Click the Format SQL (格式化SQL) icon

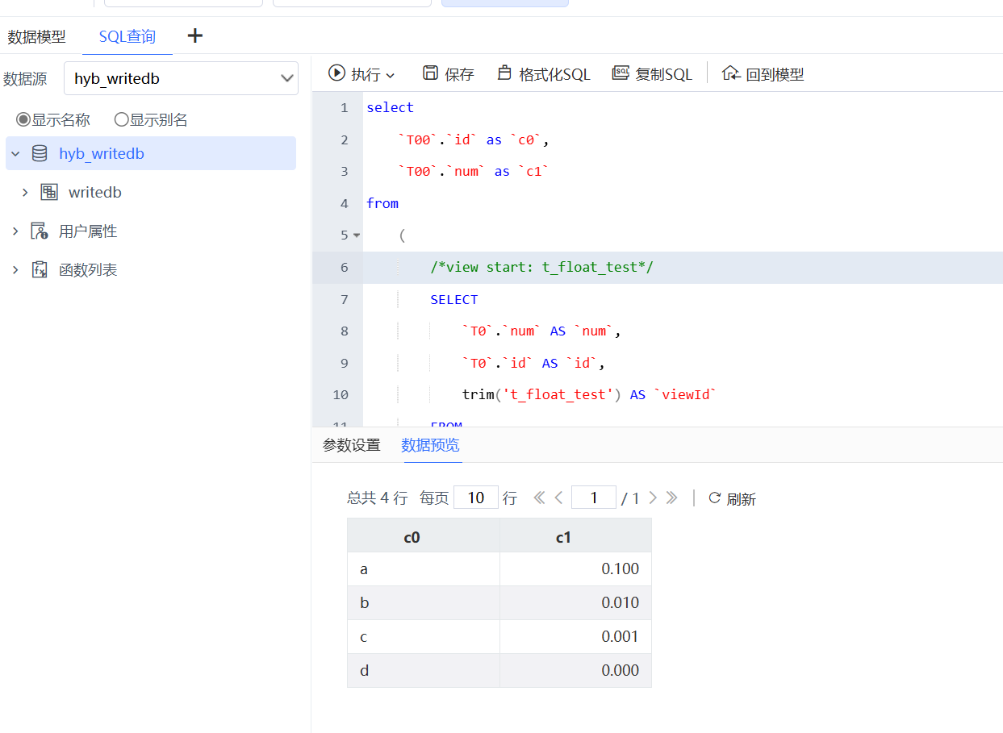pos(504,73)
